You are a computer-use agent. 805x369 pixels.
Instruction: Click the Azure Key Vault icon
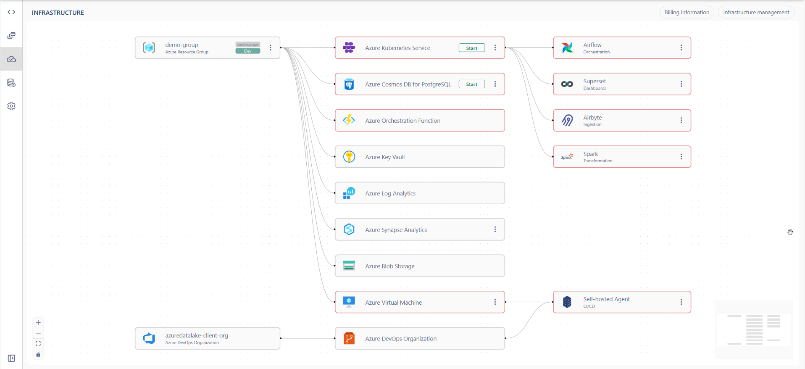coord(349,157)
